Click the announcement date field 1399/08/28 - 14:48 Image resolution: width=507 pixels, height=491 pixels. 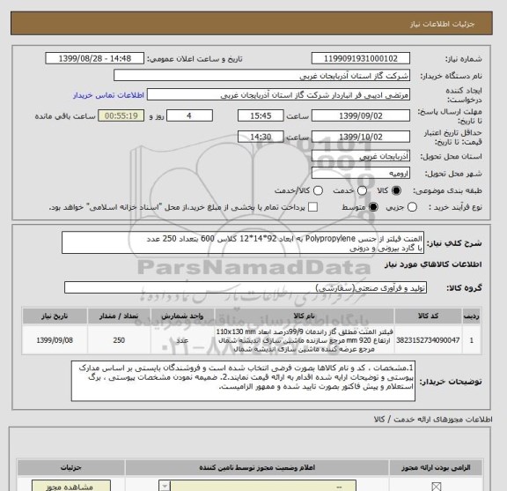click(95, 59)
